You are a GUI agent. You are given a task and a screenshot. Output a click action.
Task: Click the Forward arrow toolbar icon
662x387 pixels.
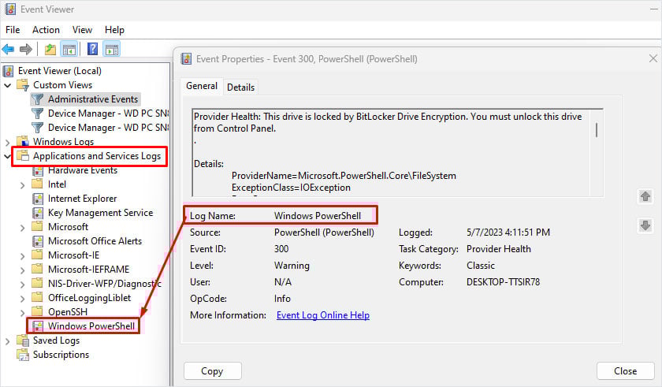(x=26, y=50)
